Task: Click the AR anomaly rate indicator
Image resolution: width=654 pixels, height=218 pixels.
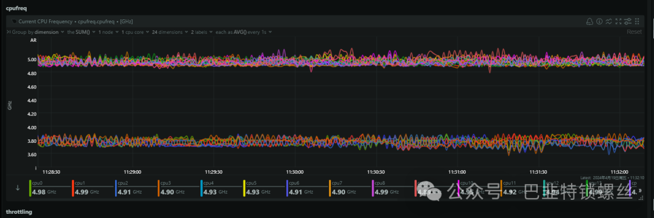Action: point(33,41)
